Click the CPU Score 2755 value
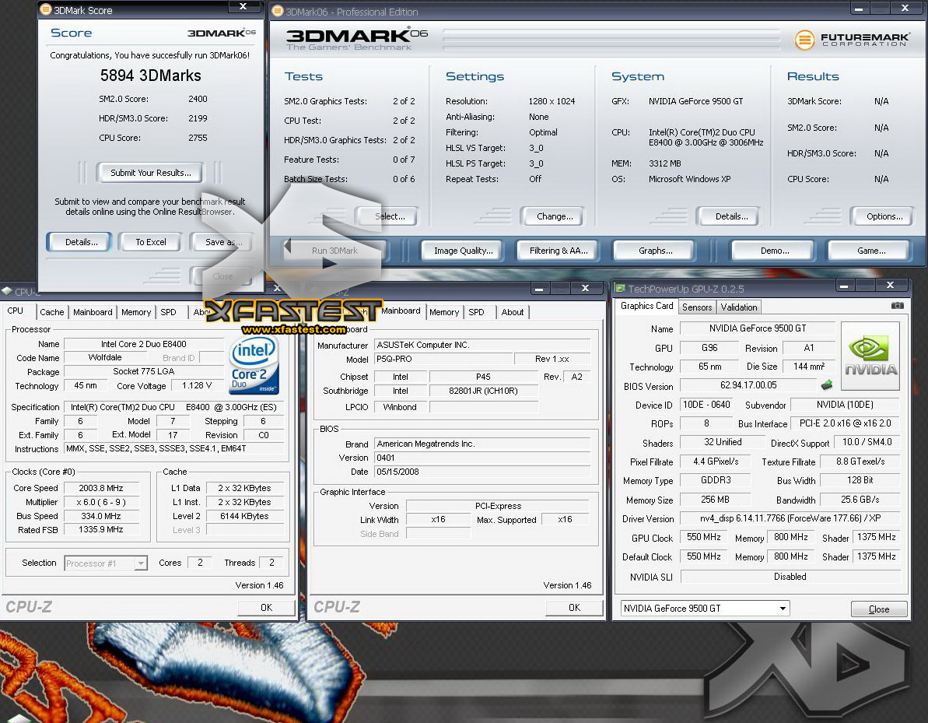The width and height of the screenshot is (928, 723). coord(198,138)
